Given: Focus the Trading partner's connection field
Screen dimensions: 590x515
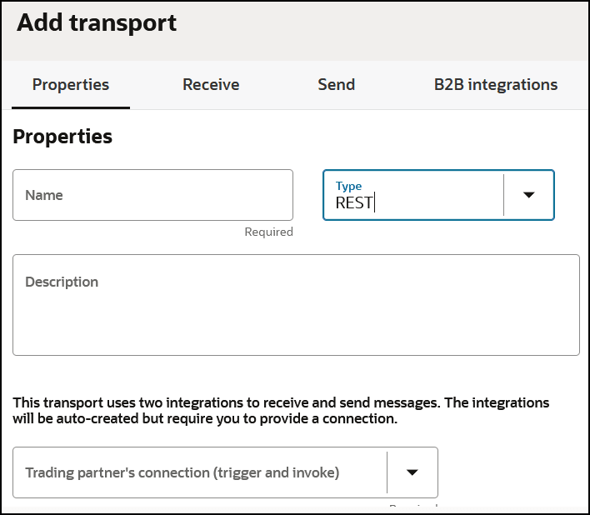Looking at the screenshot, I should click(x=200, y=472).
